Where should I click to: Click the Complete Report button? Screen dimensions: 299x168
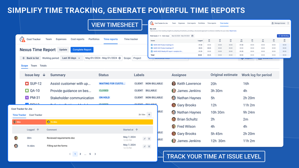(x=82, y=50)
